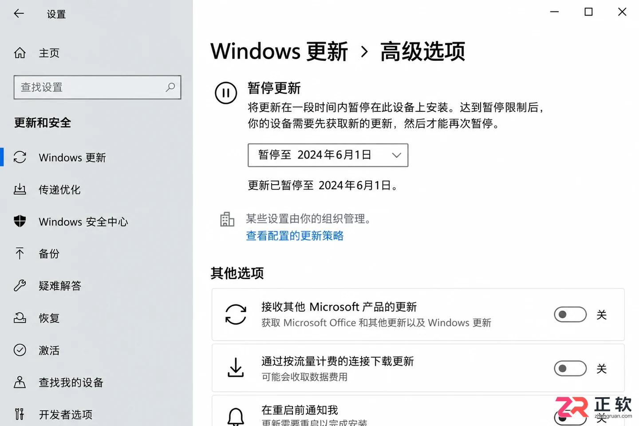Screen dimensions: 639x426
Task: Click the 高级选项 page title
Action: point(423,51)
